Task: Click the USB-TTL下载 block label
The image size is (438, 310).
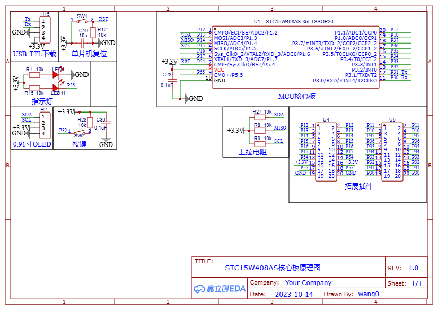Action: (34, 54)
